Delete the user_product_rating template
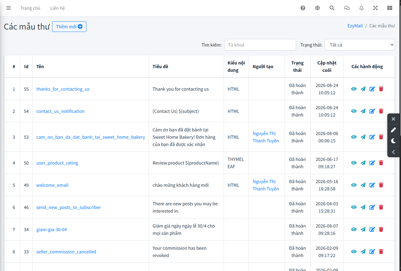 pos(381,163)
